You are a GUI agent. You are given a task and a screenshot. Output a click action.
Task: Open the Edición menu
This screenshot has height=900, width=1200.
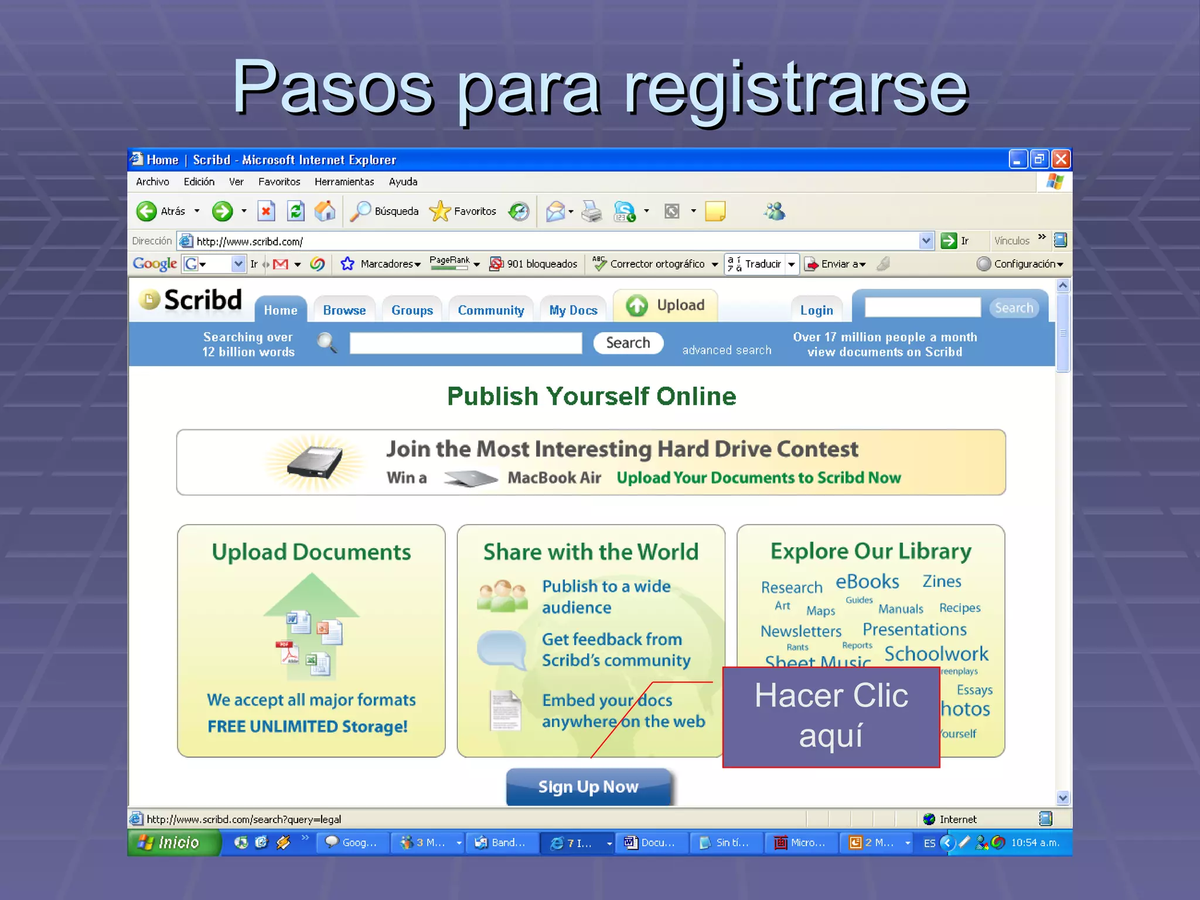(x=199, y=182)
